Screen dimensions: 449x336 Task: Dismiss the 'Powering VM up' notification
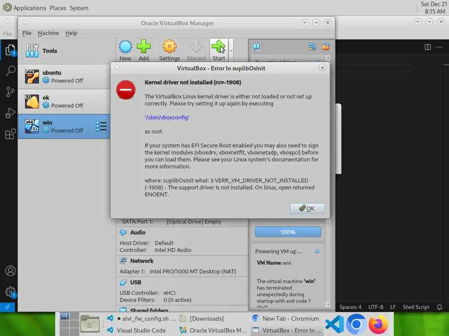point(317,252)
